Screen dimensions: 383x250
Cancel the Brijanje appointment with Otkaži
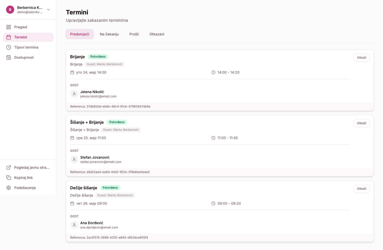361,58
